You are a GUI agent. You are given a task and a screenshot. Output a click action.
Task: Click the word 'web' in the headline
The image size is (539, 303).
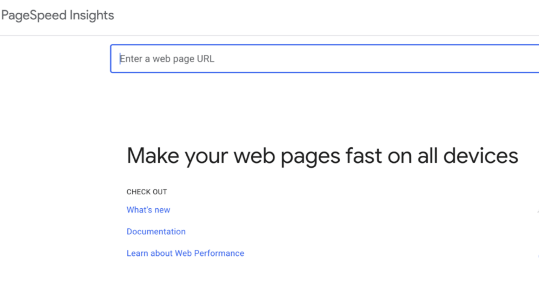pos(254,156)
